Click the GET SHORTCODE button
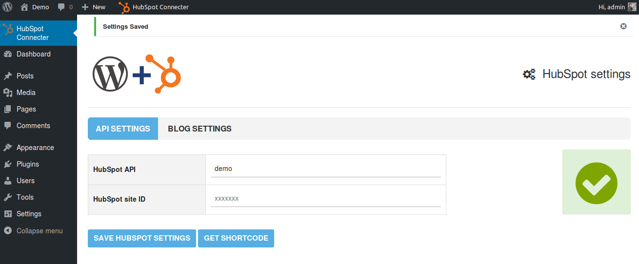The width and height of the screenshot is (639, 264). [236, 238]
